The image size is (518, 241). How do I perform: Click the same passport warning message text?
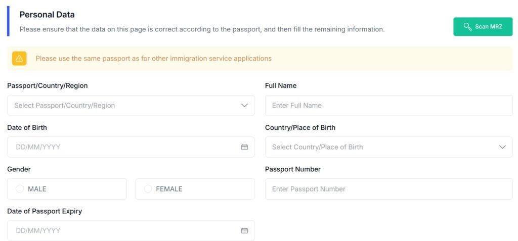(x=154, y=59)
